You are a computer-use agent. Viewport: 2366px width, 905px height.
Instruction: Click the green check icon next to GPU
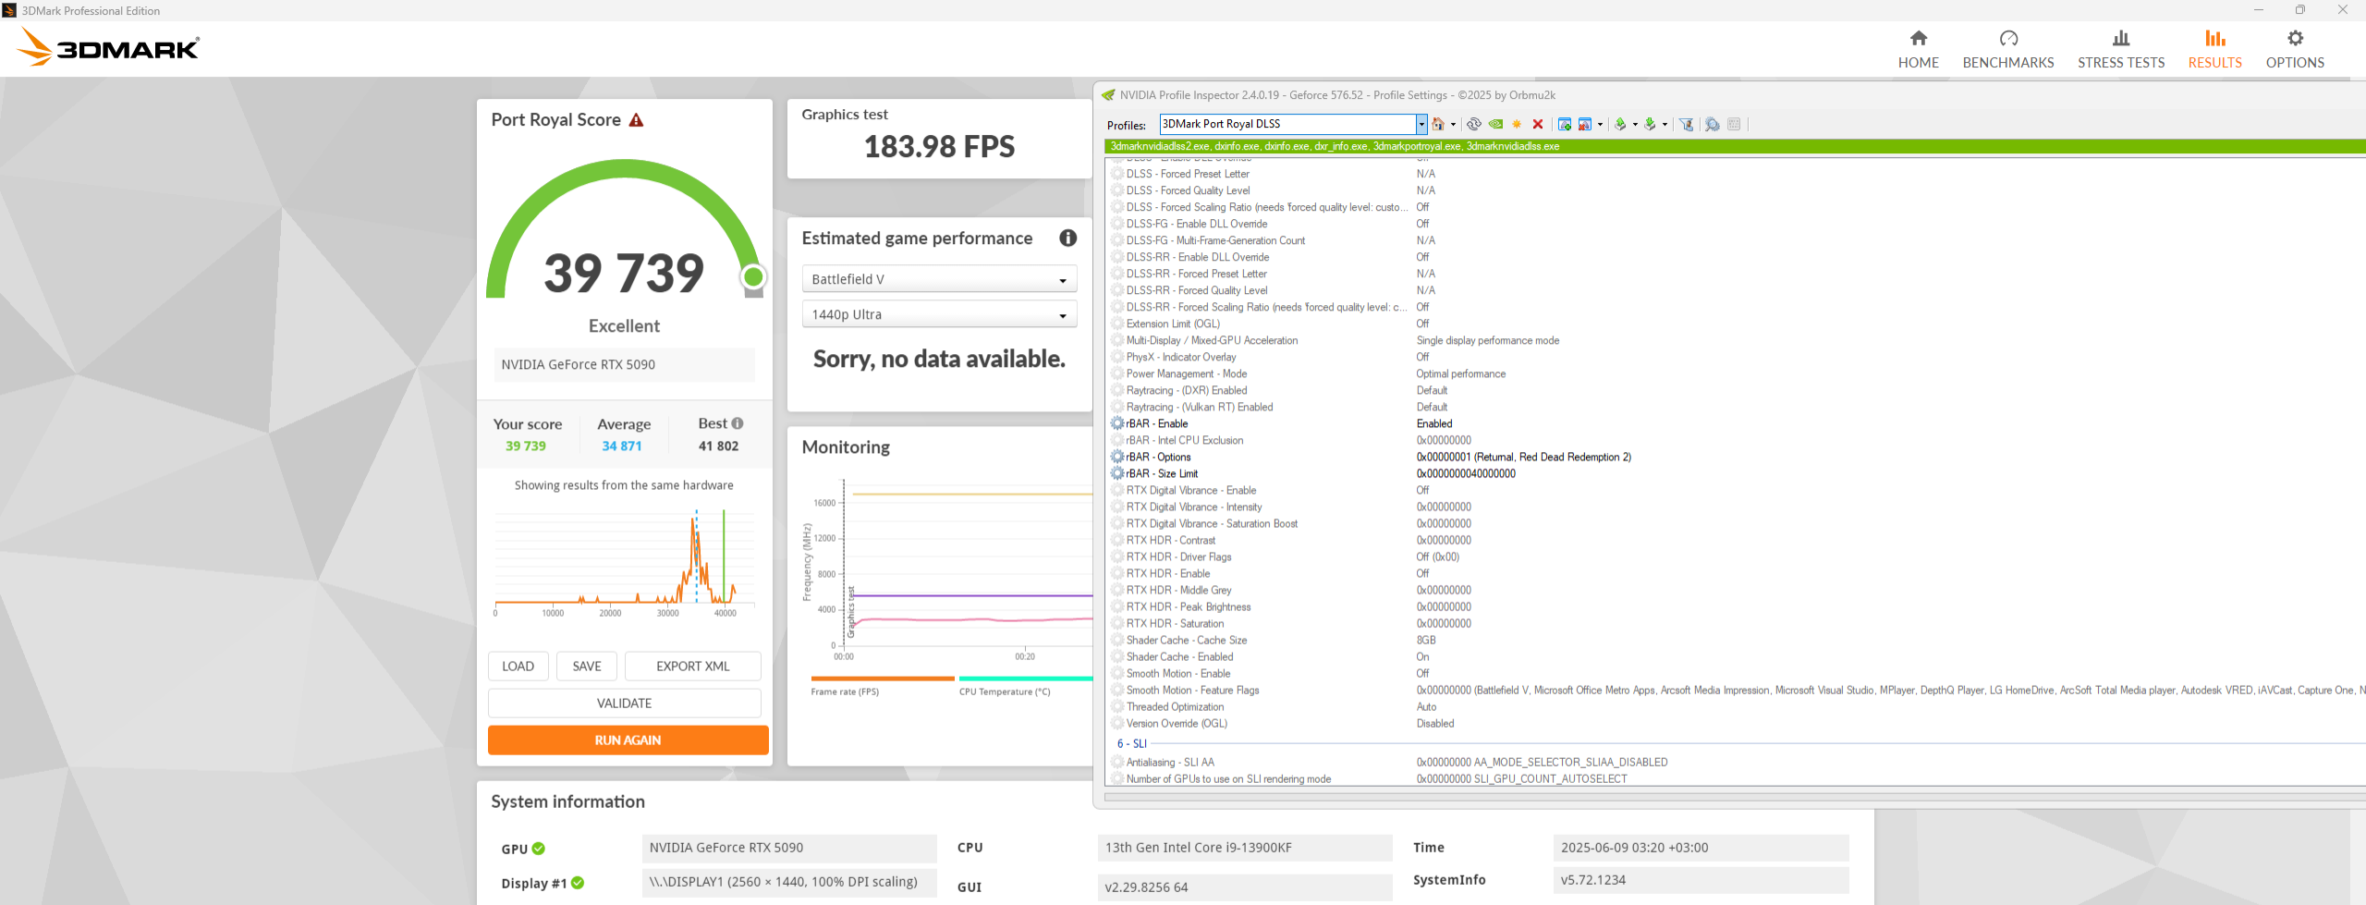[x=539, y=849]
